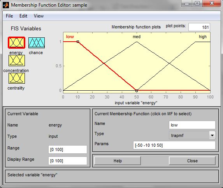
Task: Click the membership function Name field
Action: pos(192,125)
